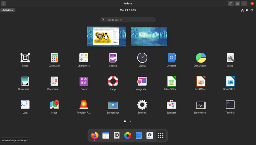Click the network status icon
The width and height of the screenshot is (256, 145).
click(242, 10)
